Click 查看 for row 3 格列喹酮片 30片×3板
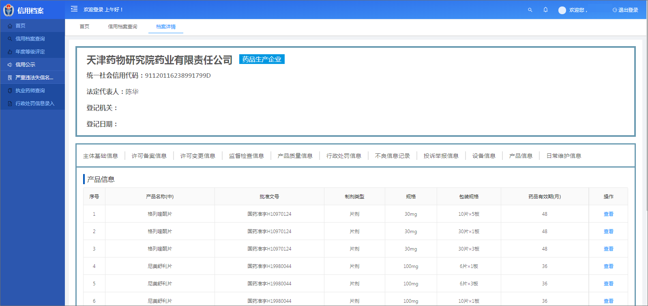 (x=608, y=249)
